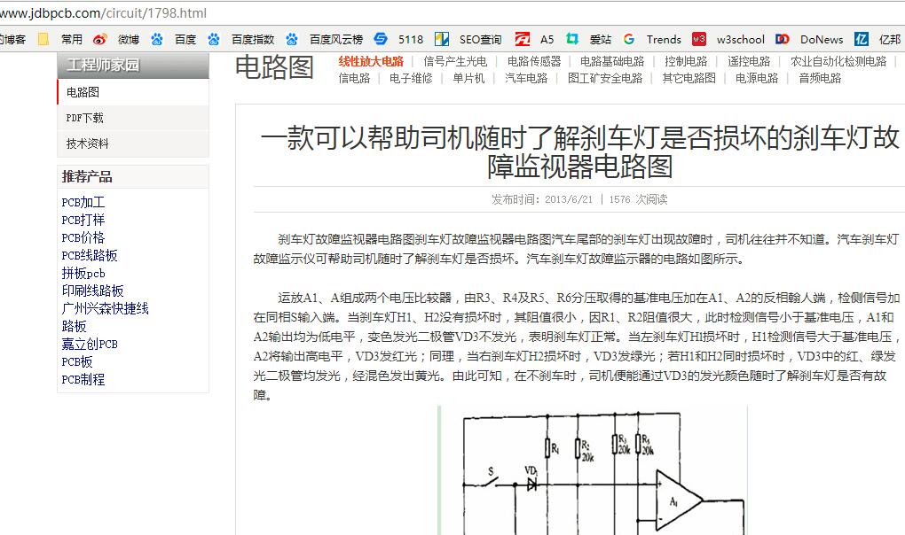Click the PCB打样 recommended link

coord(83,220)
